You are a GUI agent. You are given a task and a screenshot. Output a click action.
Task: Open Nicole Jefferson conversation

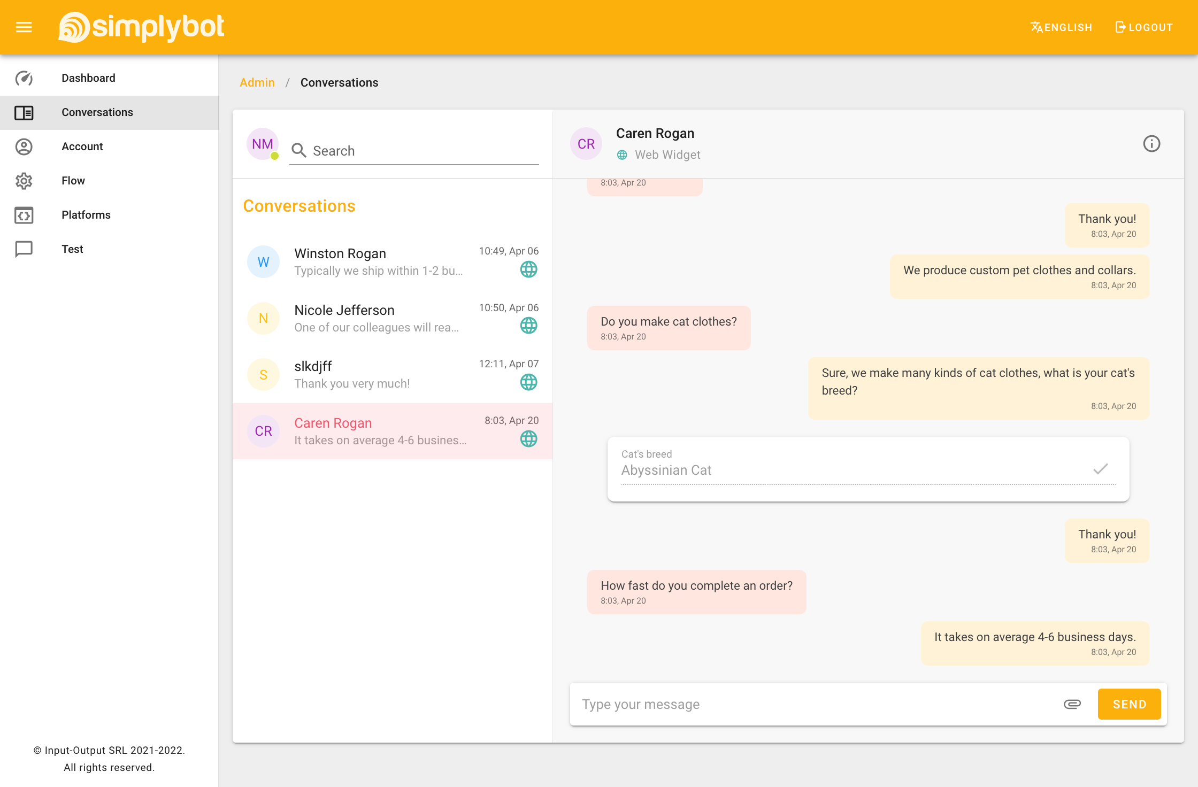(x=392, y=319)
